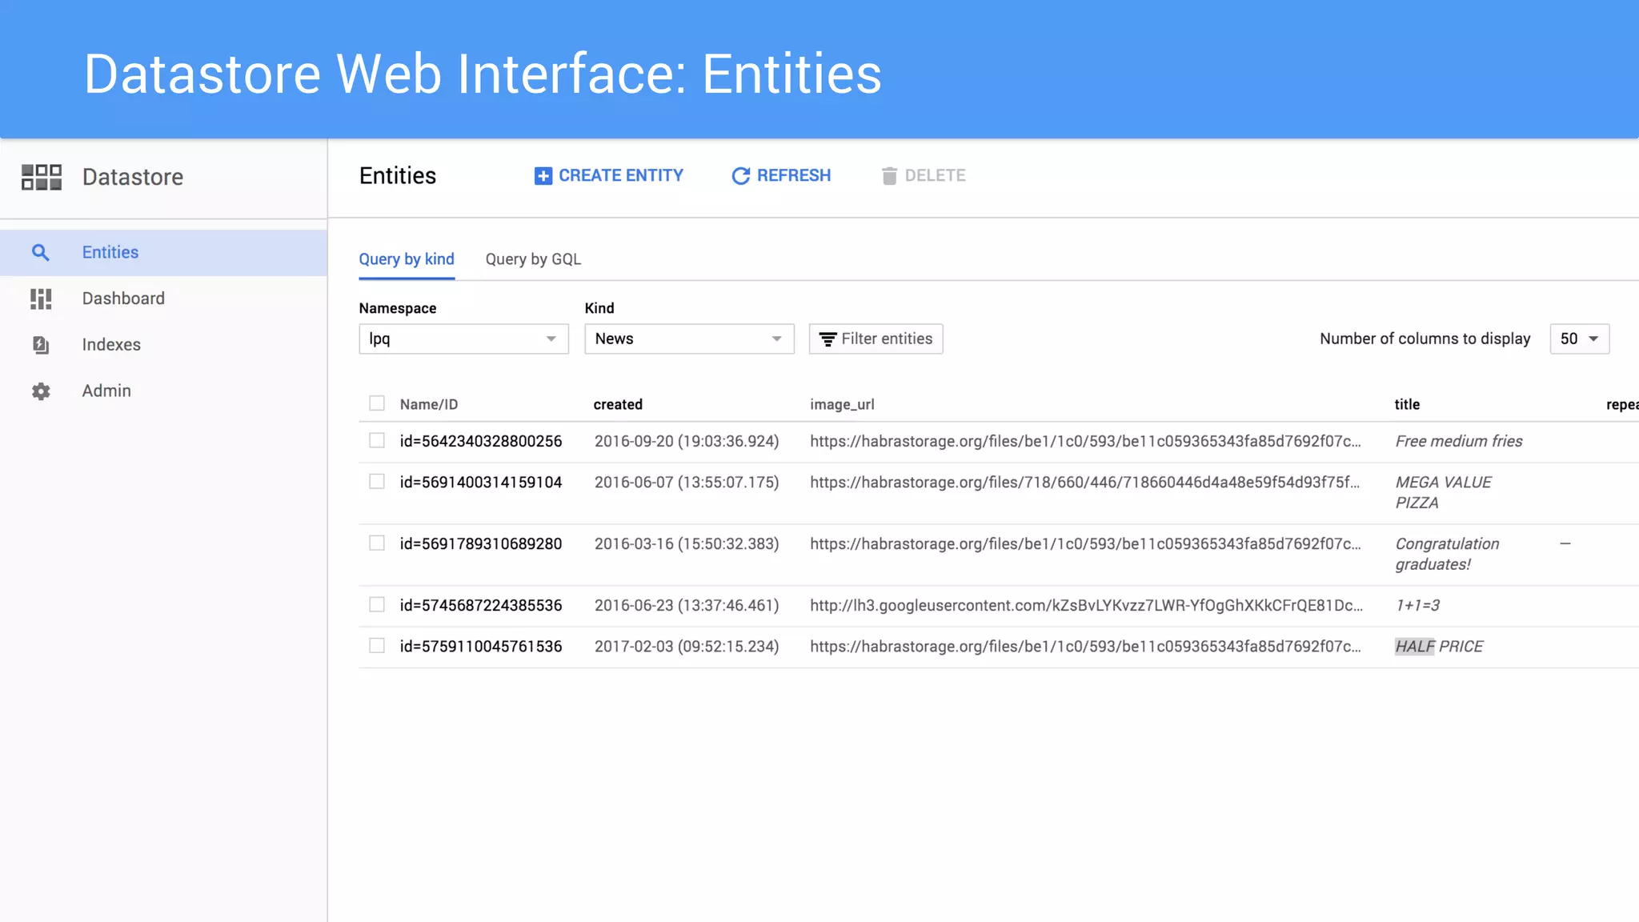Viewport: 1639px width, 922px height.
Task: Click the created date 2016-06-23 (13:37:46.461)
Action: coord(687,606)
